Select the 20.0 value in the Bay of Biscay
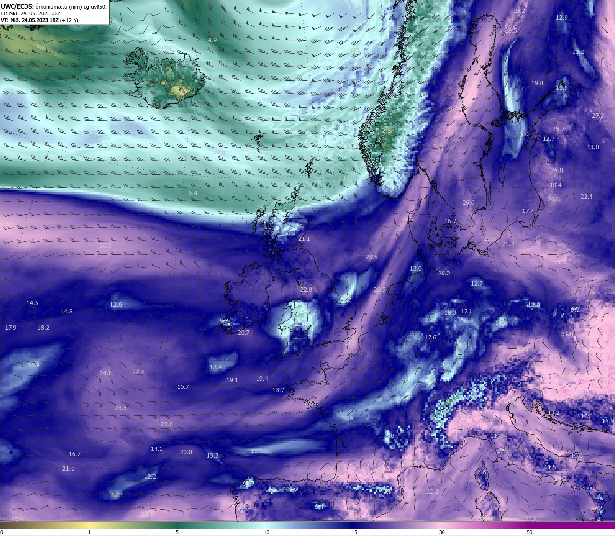 point(186,452)
